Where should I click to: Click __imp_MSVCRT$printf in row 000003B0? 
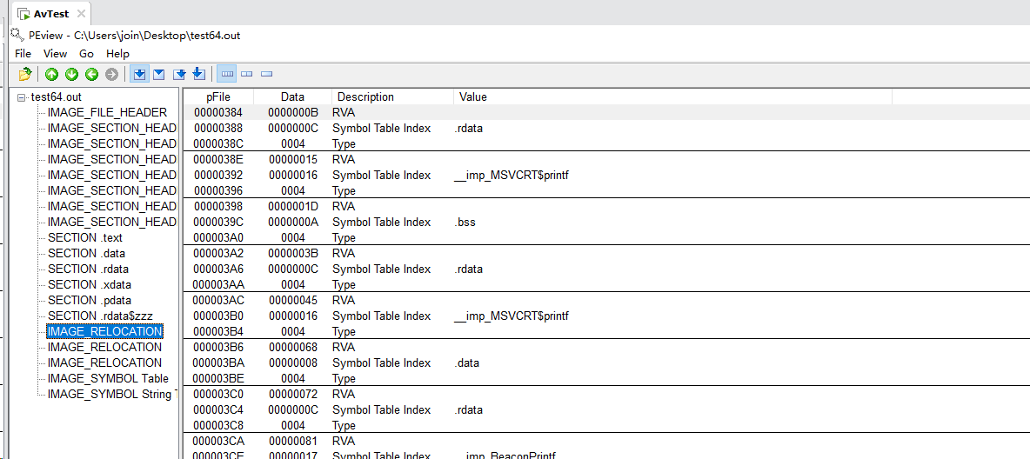511,316
